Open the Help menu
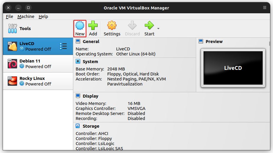This screenshot has height=153, width=273. (x=43, y=17)
